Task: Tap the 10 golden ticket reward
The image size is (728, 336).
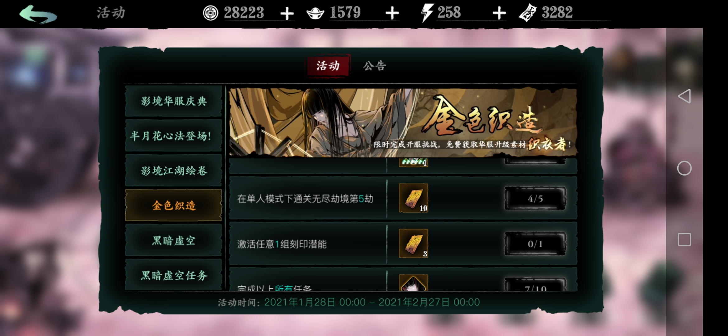Action: [413, 198]
